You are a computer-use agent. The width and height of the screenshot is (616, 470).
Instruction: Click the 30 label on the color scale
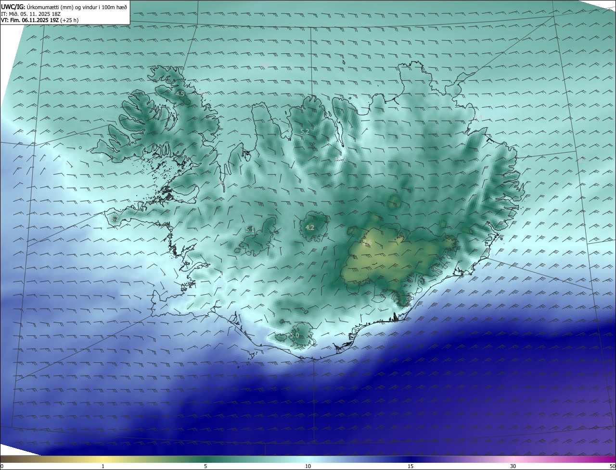(513, 466)
